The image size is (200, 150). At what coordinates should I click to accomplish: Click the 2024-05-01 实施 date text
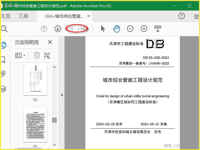click(x=154, y=124)
